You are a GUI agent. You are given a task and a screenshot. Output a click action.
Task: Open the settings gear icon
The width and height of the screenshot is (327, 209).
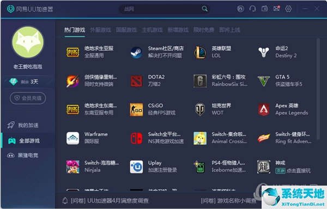[x=288, y=9]
